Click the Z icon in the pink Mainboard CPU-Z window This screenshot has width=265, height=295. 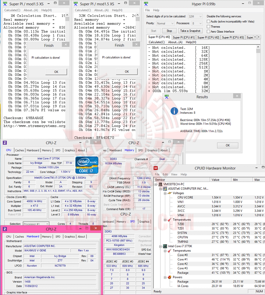(x=5, y=229)
